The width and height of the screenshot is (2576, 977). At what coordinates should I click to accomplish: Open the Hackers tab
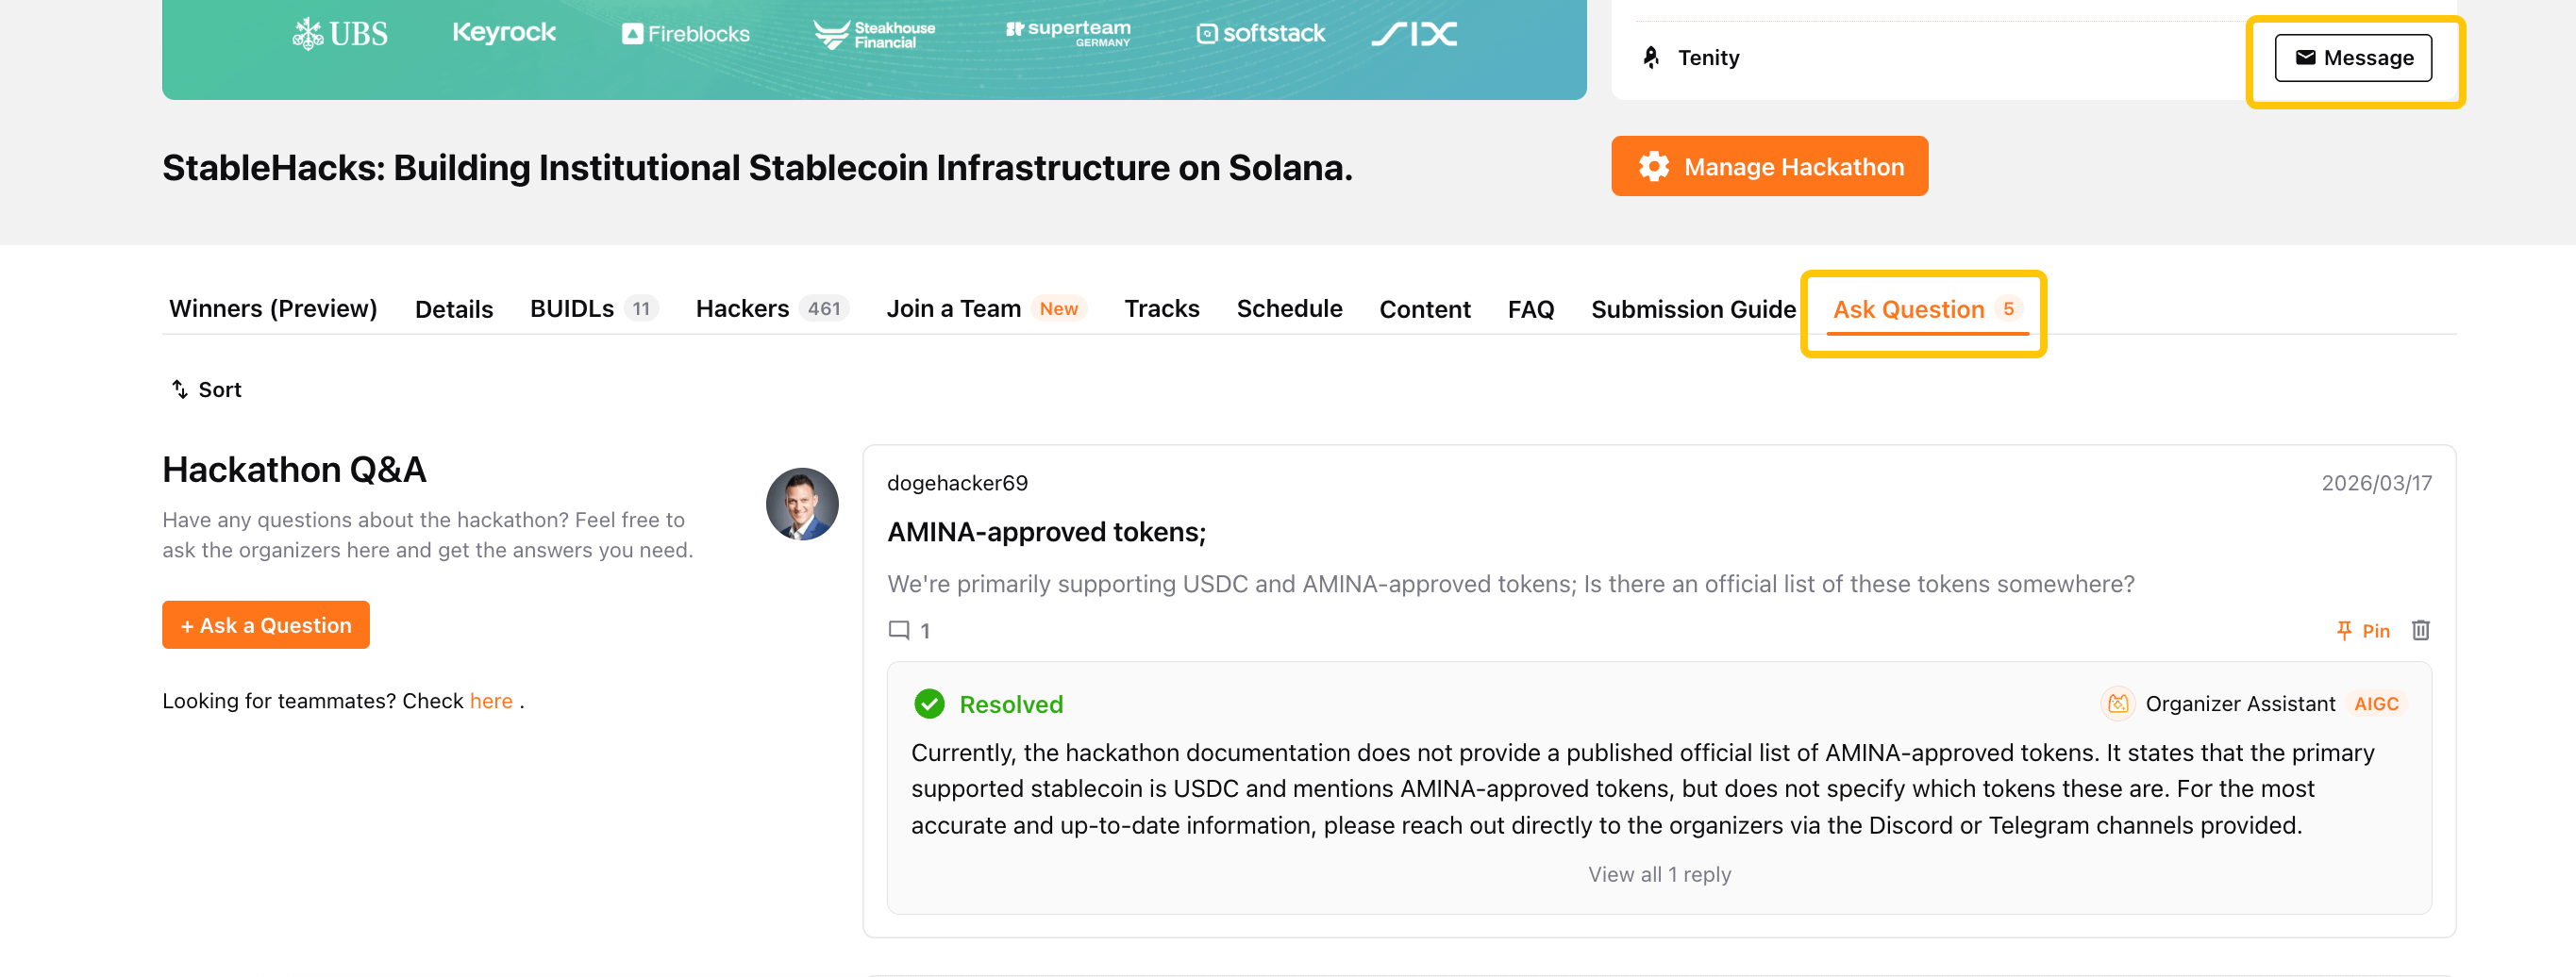[743, 308]
